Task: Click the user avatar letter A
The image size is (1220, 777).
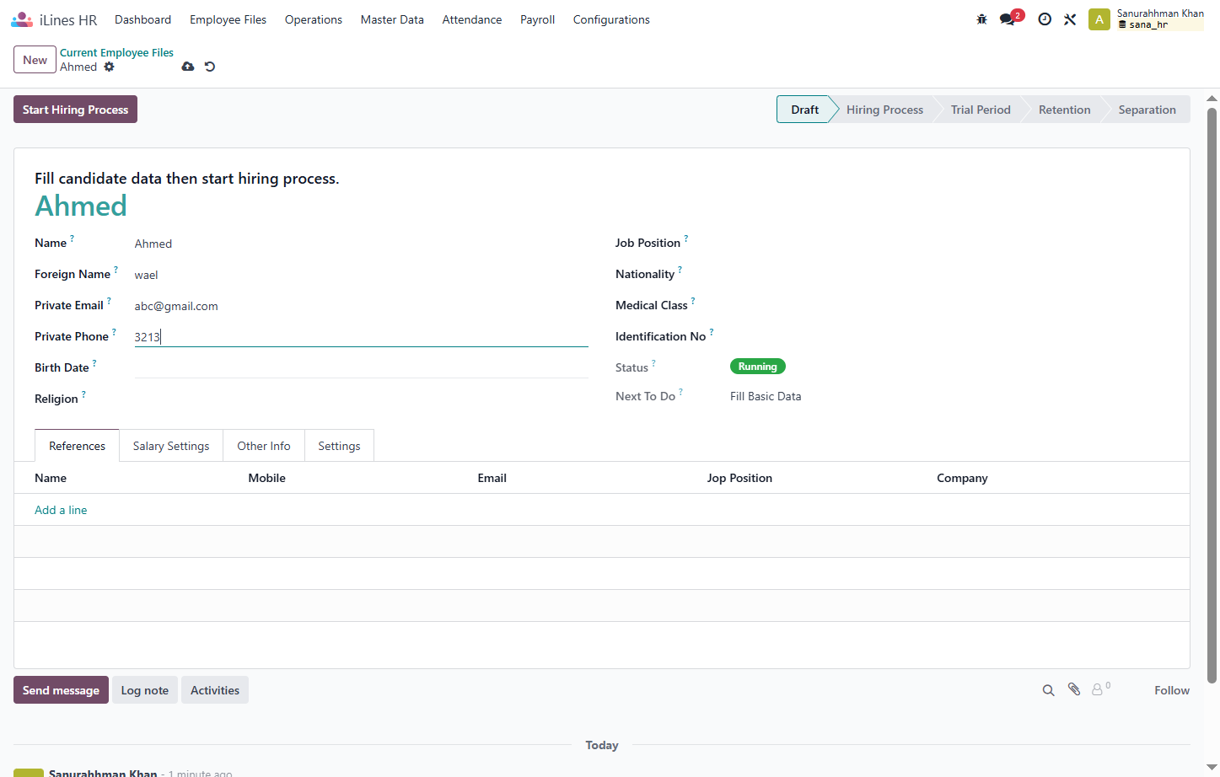Action: tap(1099, 19)
